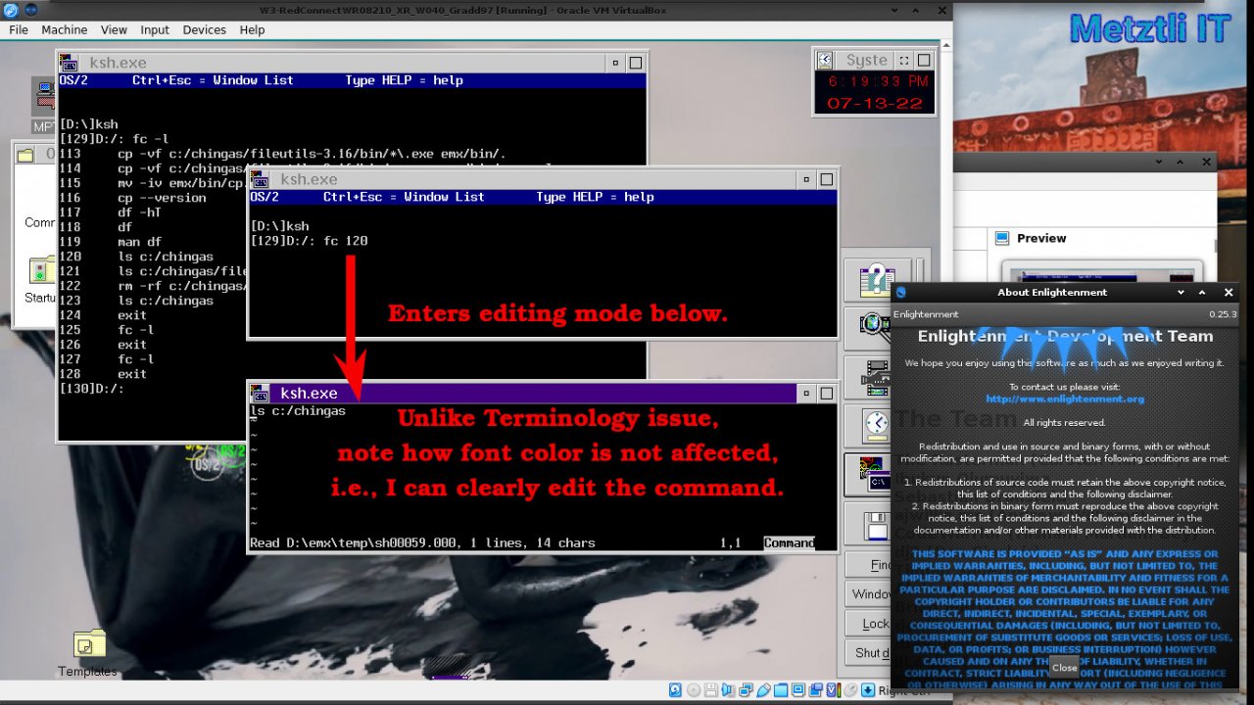Screen dimensions: 1254x705
Task: Click the USB devices status icon
Action: [x=763, y=689]
